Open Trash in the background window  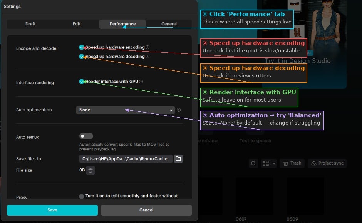coord(292,163)
